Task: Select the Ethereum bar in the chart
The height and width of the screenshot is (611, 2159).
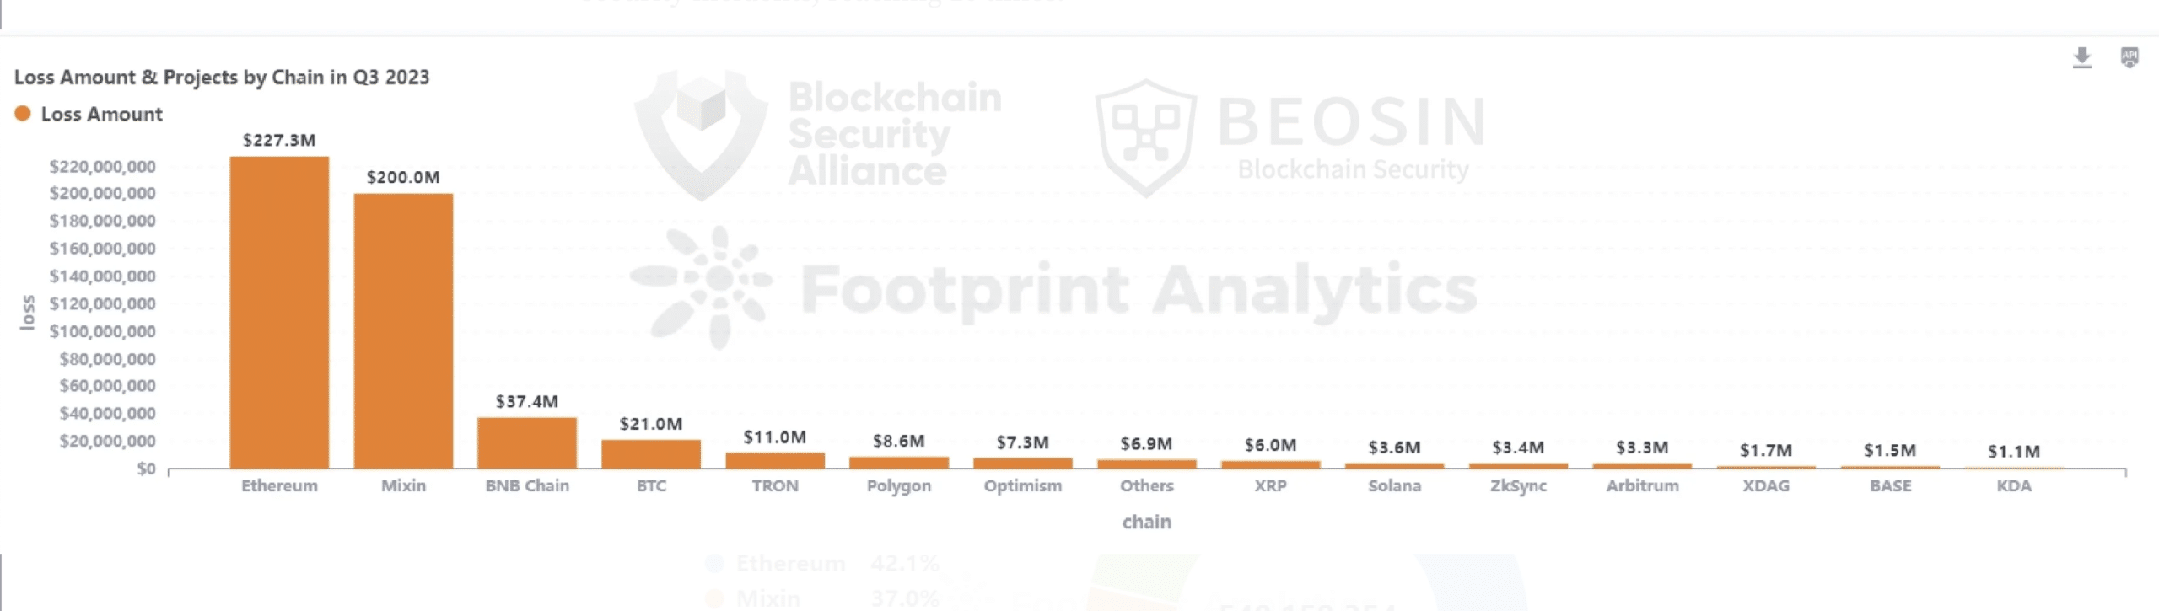Action: pyautogui.click(x=279, y=312)
